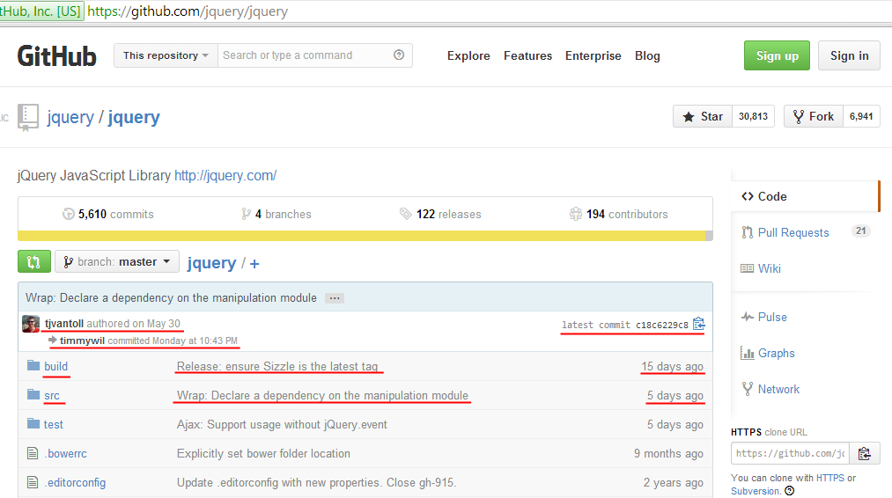Viewport: 892px width, 498px height.
Task: Click the Subversion clone link
Action: tap(755, 491)
